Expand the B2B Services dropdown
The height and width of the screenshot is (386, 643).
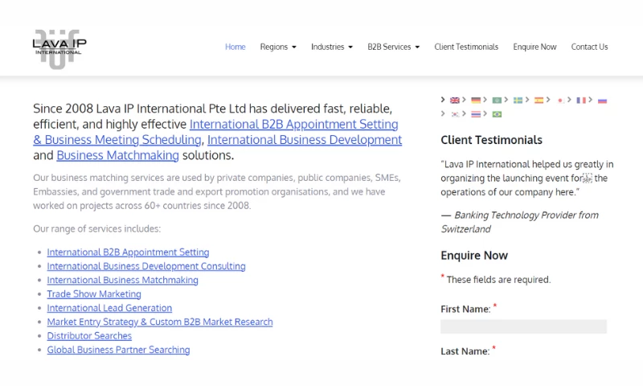393,47
